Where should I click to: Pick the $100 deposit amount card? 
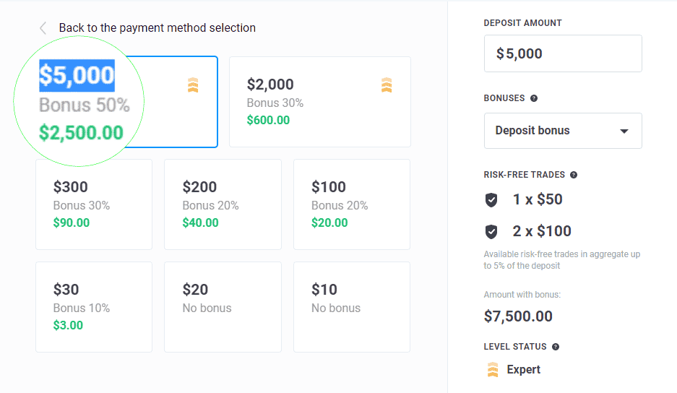coord(352,204)
